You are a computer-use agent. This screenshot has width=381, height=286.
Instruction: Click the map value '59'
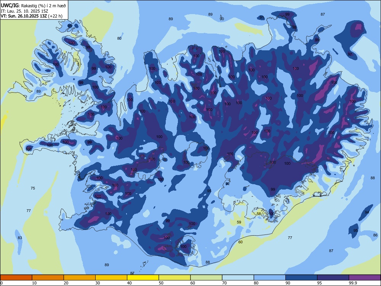(x=239, y=222)
